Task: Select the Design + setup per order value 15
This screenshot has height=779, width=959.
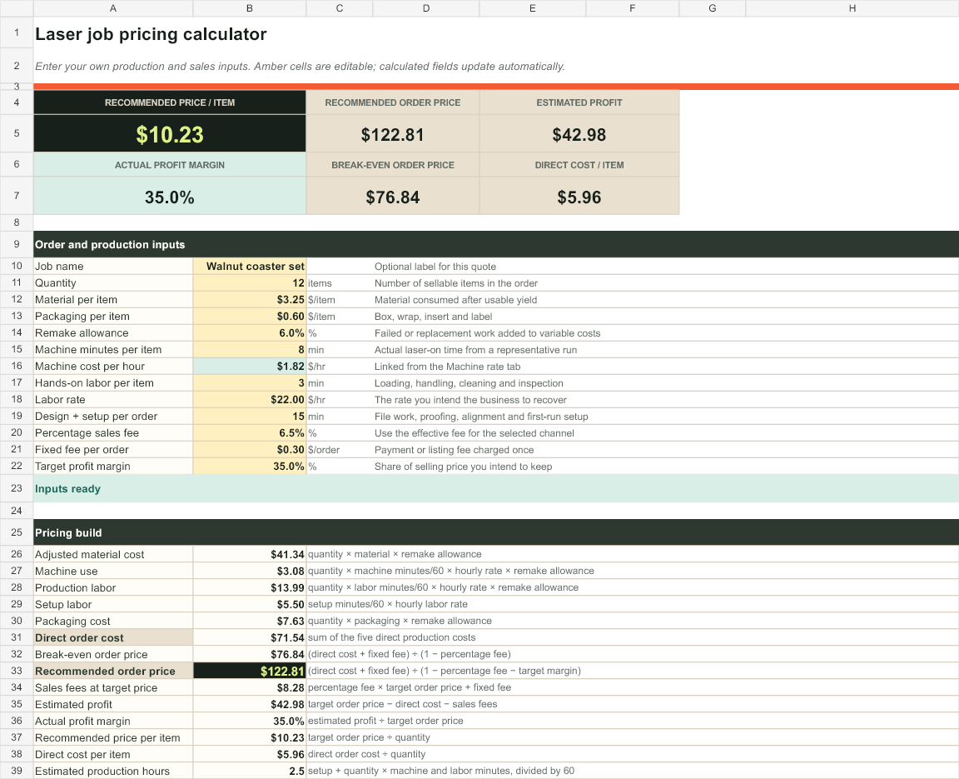Action: tap(250, 416)
